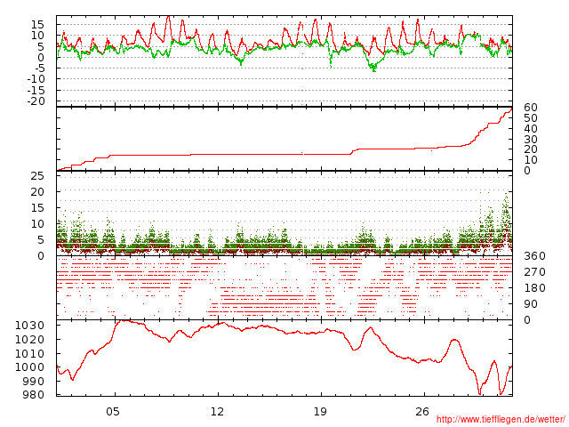
Task: Click the x-axis date label 12
Action: [217, 412]
